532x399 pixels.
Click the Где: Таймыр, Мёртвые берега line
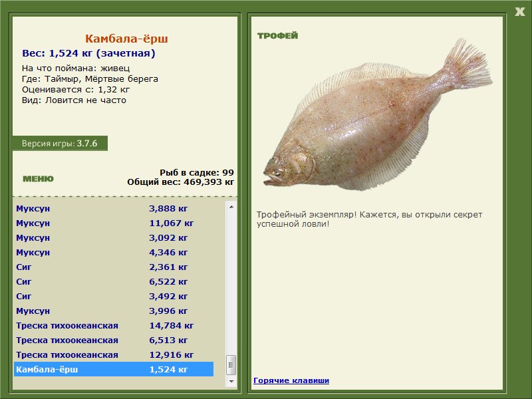point(90,79)
